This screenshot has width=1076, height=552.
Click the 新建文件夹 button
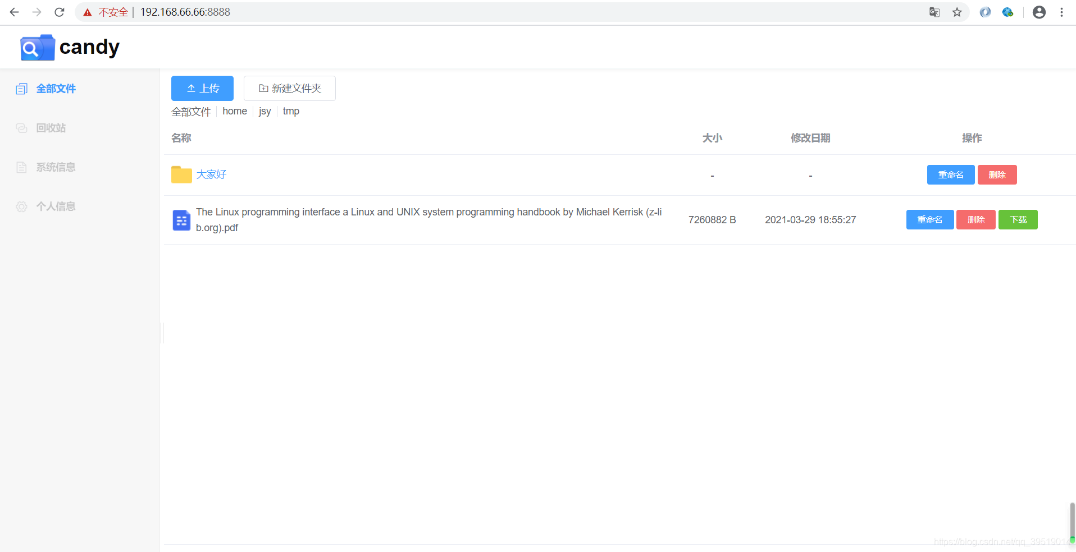[290, 88]
